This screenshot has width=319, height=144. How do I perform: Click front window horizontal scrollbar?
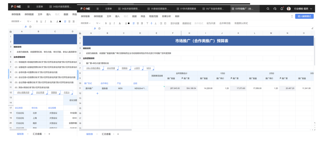105,130
